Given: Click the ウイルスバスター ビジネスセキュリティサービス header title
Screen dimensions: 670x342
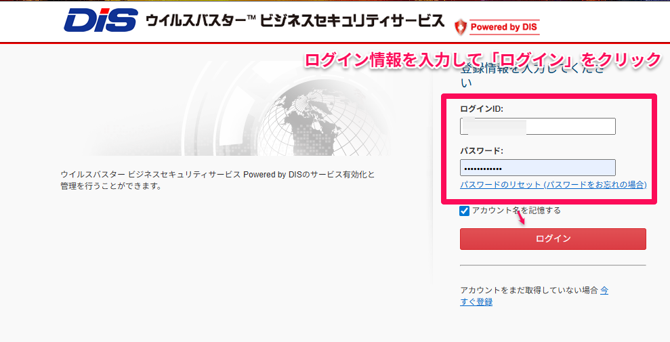Looking at the screenshot, I should click(x=295, y=22).
